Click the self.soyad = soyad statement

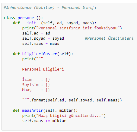point(43,38)
